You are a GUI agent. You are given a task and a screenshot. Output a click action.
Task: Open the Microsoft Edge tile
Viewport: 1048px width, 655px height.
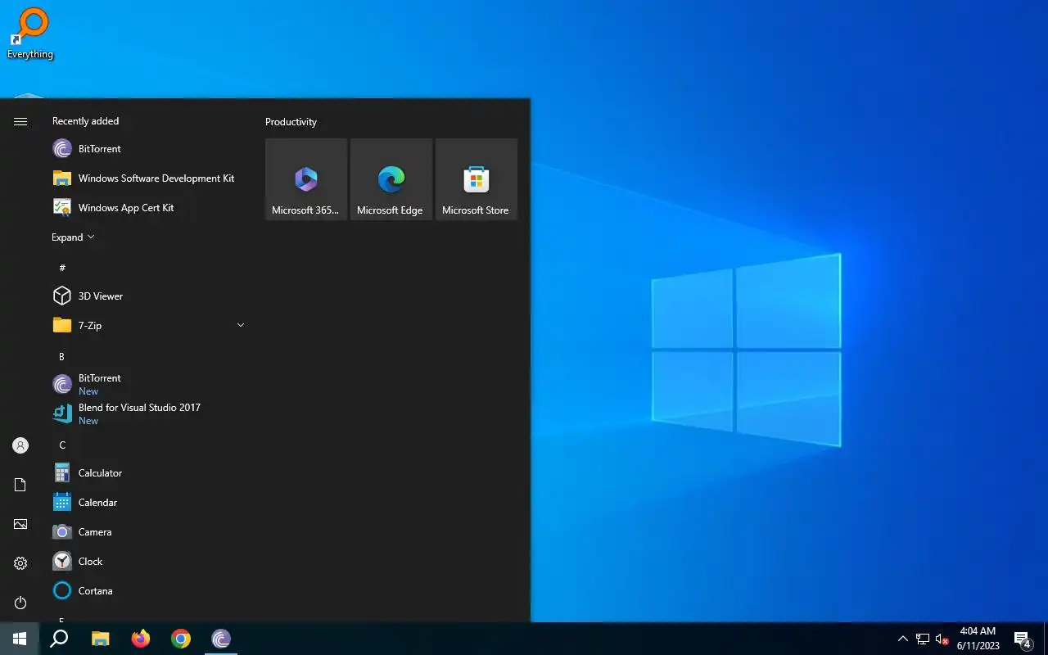tap(391, 179)
